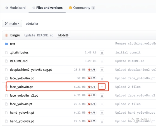View the 'Update README.md' commit message

click(39, 35)
